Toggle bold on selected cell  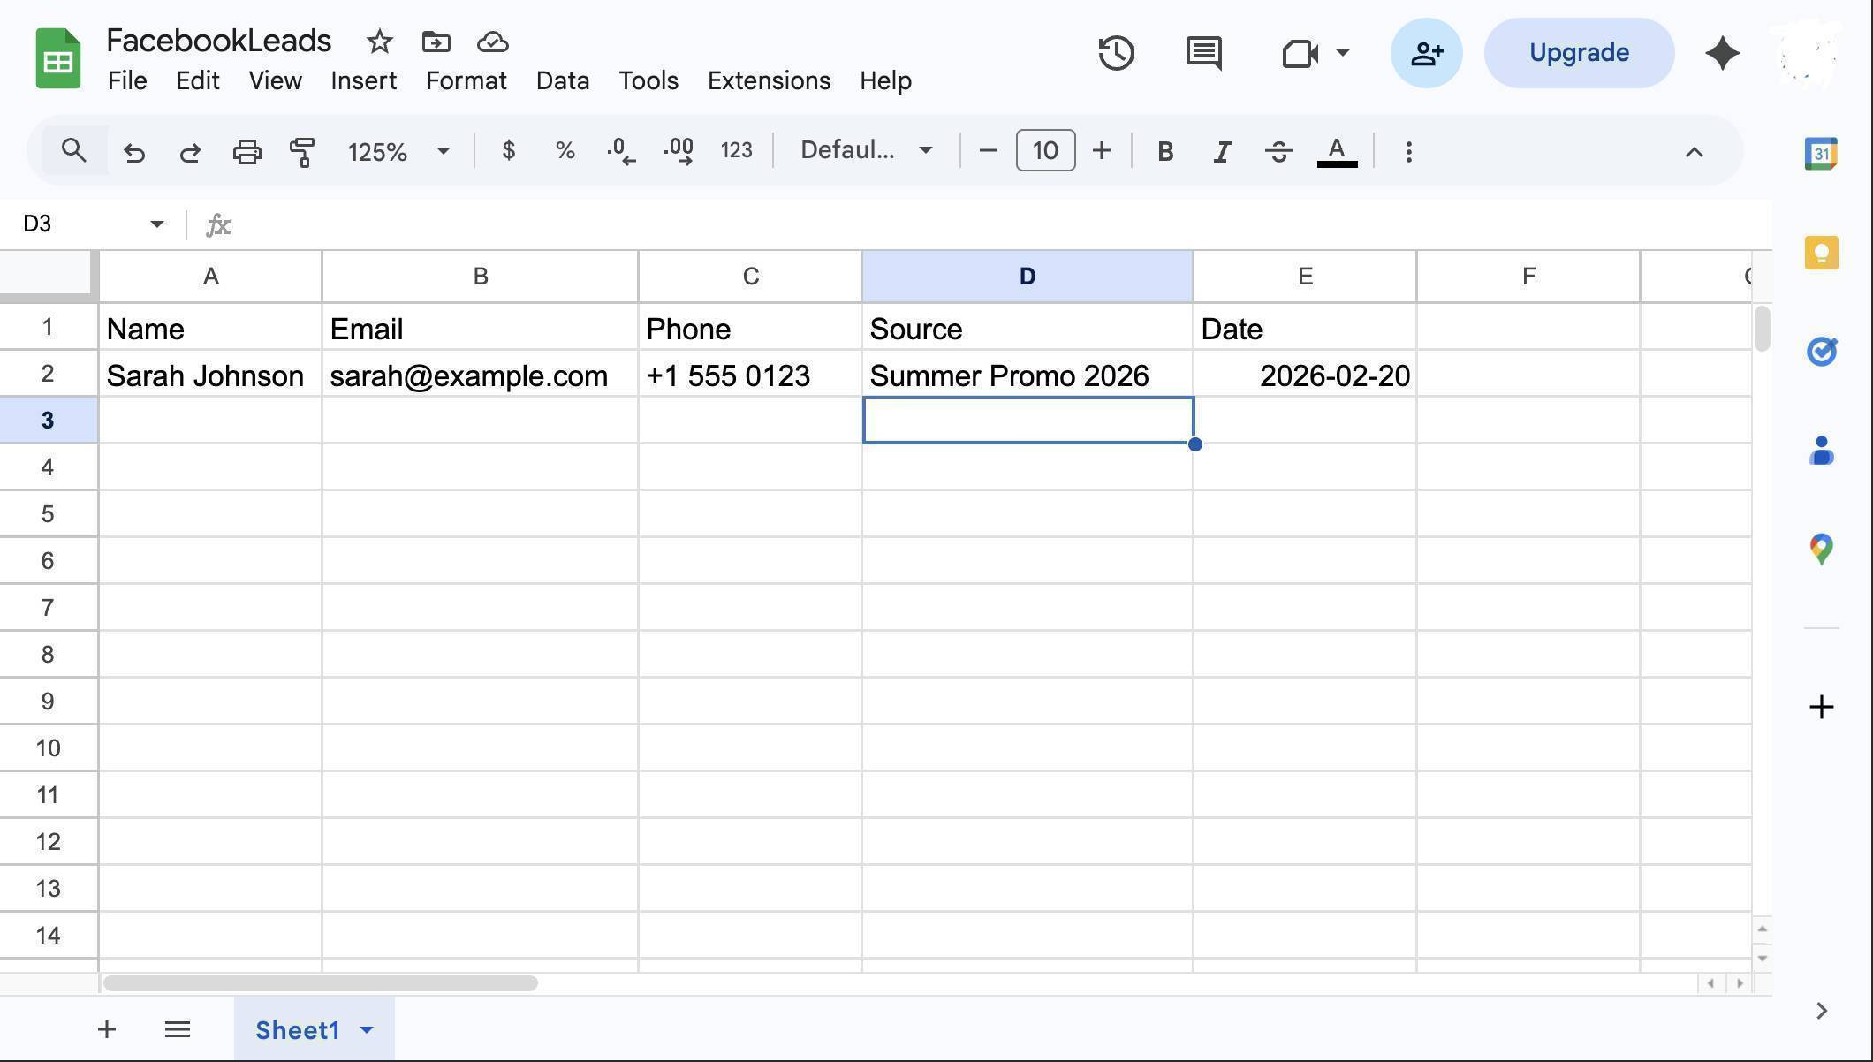pyautogui.click(x=1164, y=150)
